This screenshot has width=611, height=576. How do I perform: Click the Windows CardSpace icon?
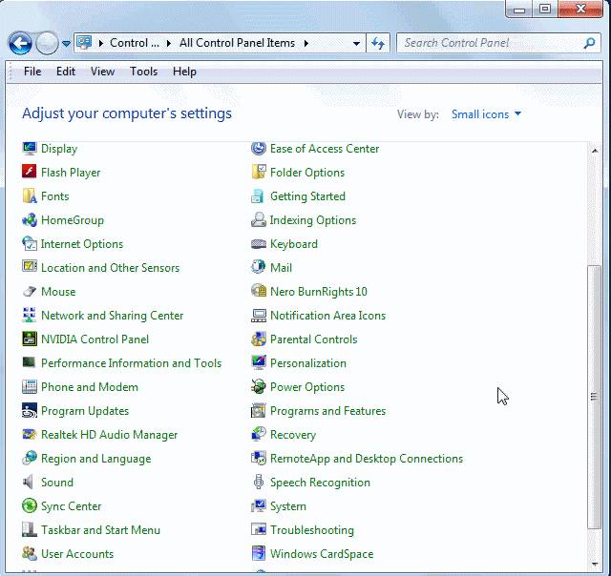[x=259, y=554]
